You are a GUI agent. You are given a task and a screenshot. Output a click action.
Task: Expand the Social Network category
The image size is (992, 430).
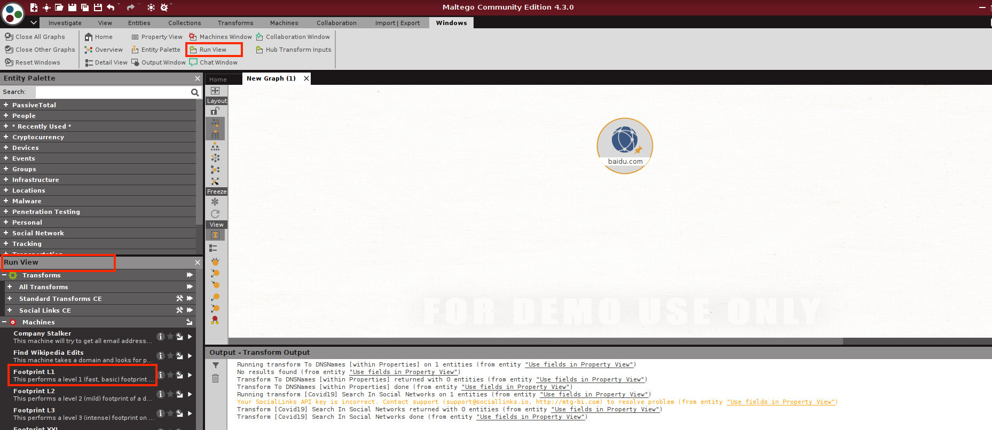point(5,233)
